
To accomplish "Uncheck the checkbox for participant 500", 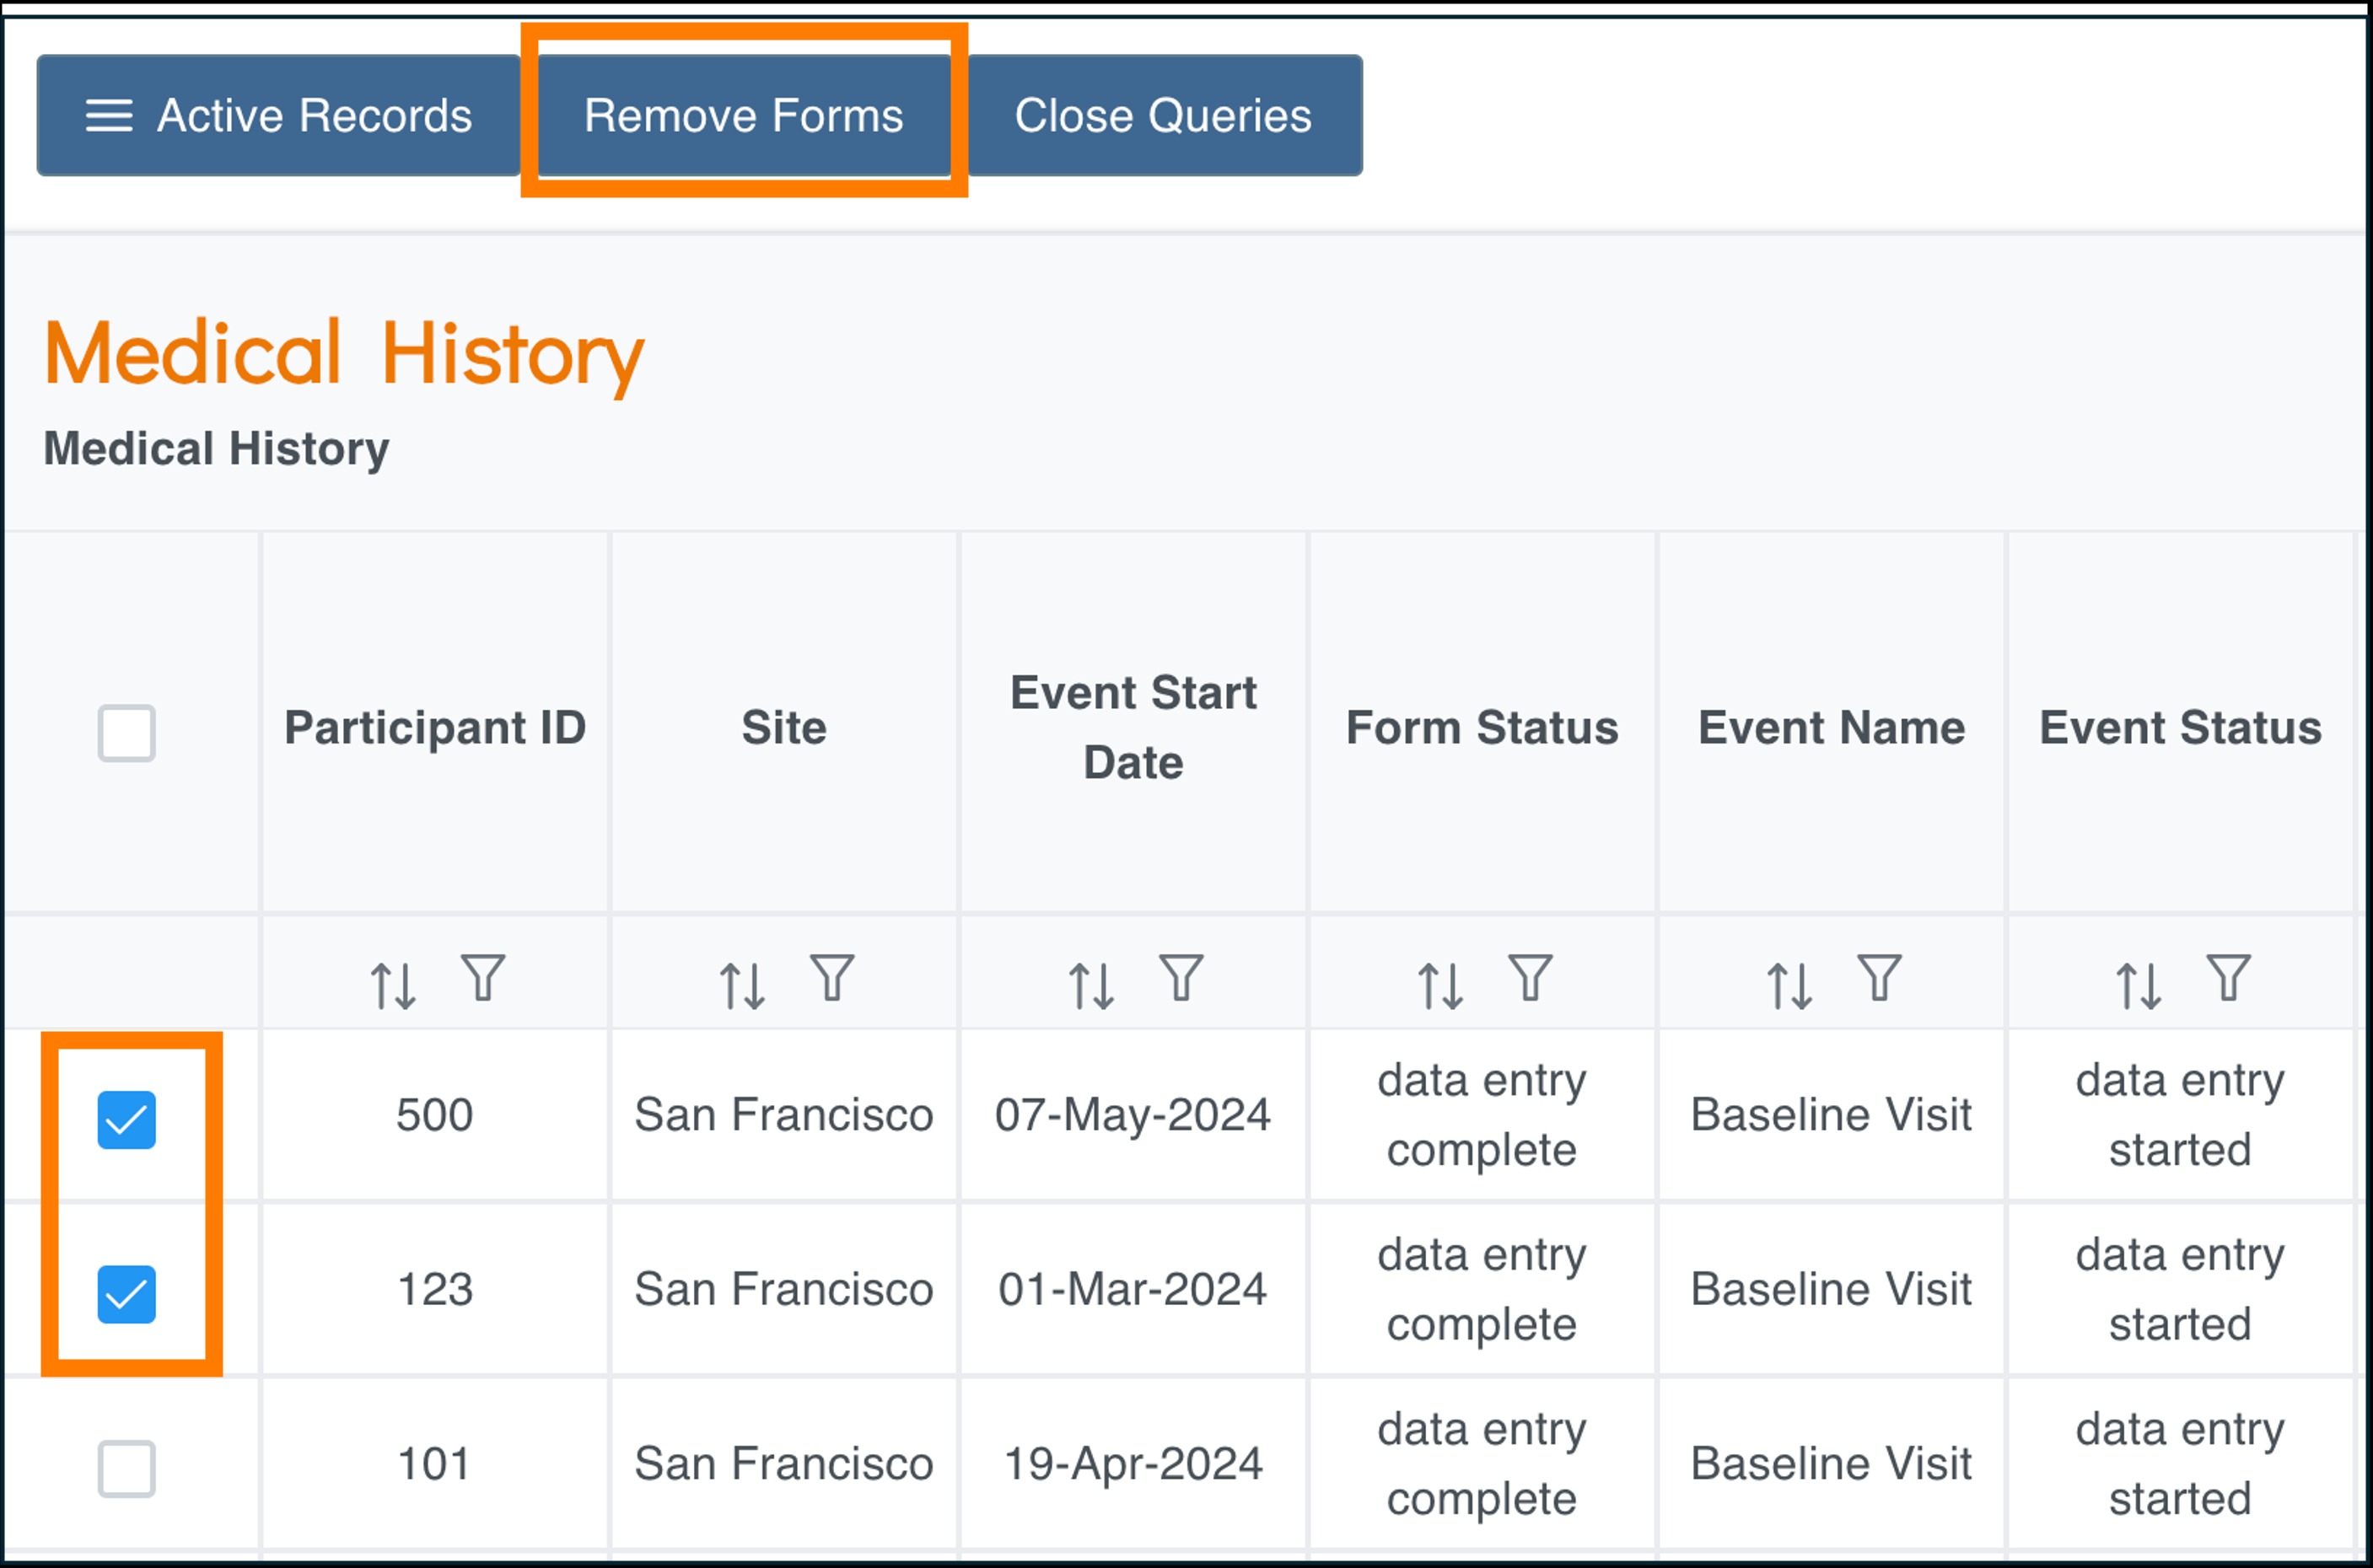I will tap(127, 1120).
